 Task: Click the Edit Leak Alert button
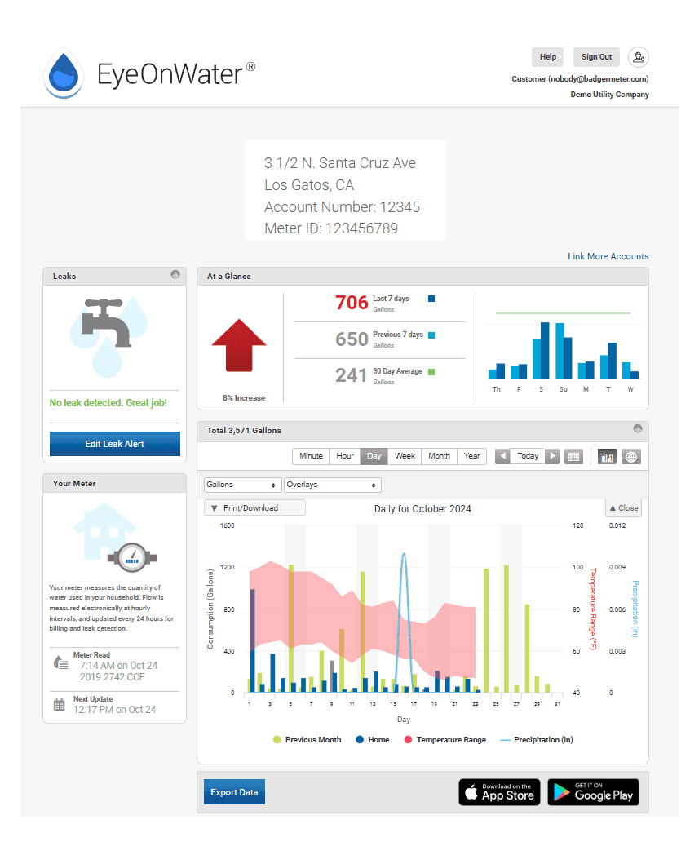tap(114, 444)
